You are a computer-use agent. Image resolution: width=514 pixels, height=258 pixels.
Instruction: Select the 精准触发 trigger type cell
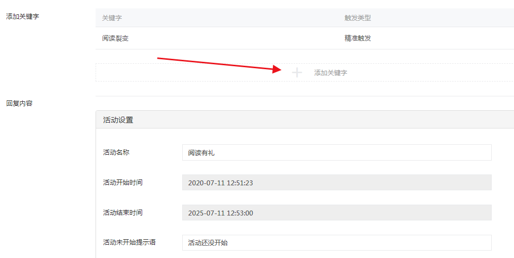(358, 38)
